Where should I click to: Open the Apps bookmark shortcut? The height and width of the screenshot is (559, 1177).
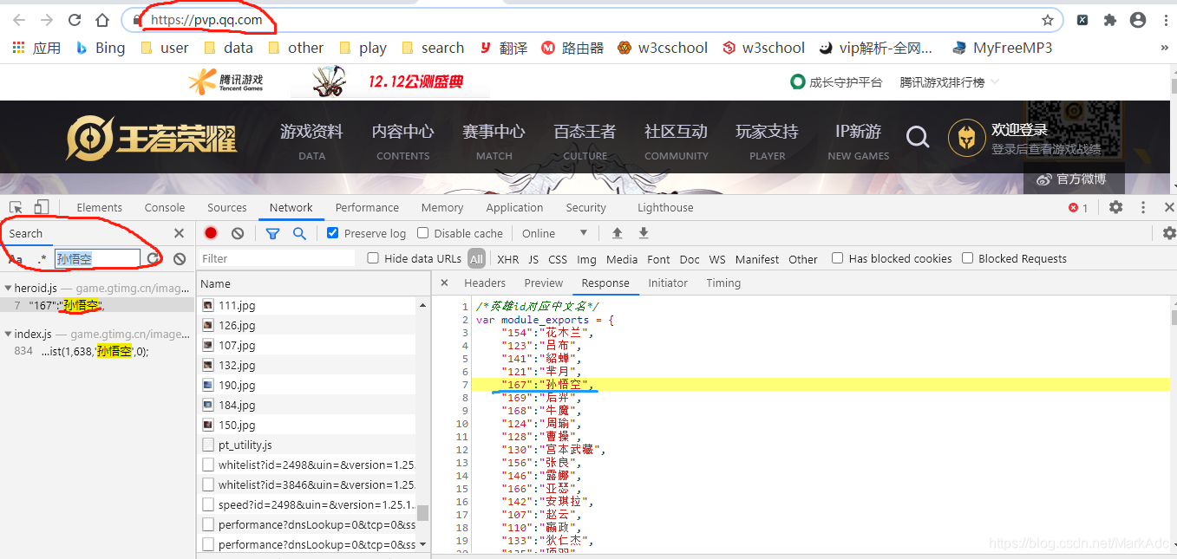coord(36,49)
